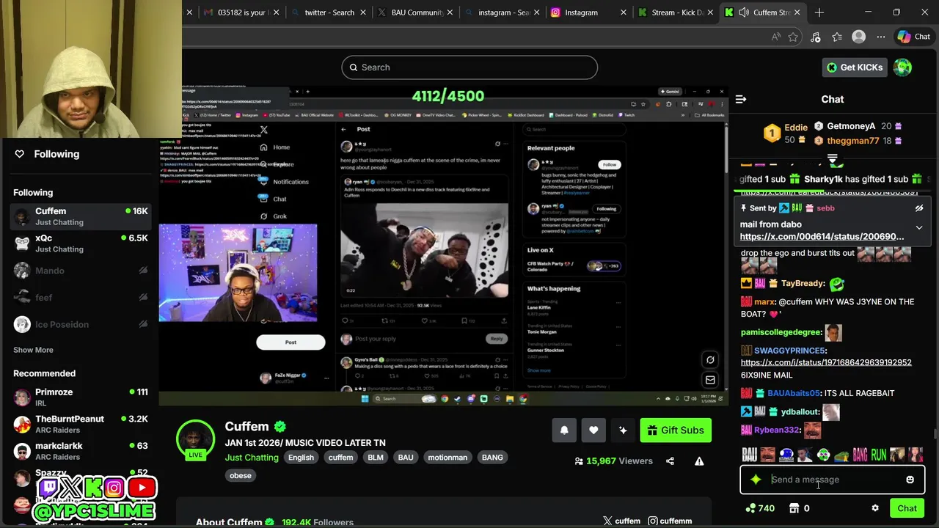The width and height of the screenshot is (939, 528).
Task: Open the browser favorites list icon
Action: coord(837,37)
